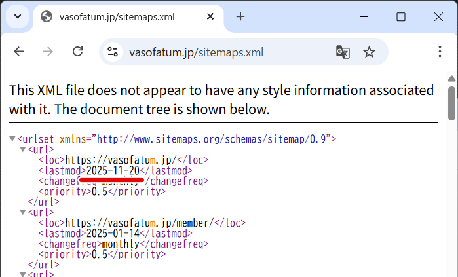Click the xmlns URL sitemaps.org schema text
458x277 pixels.
click(x=211, y=139)
